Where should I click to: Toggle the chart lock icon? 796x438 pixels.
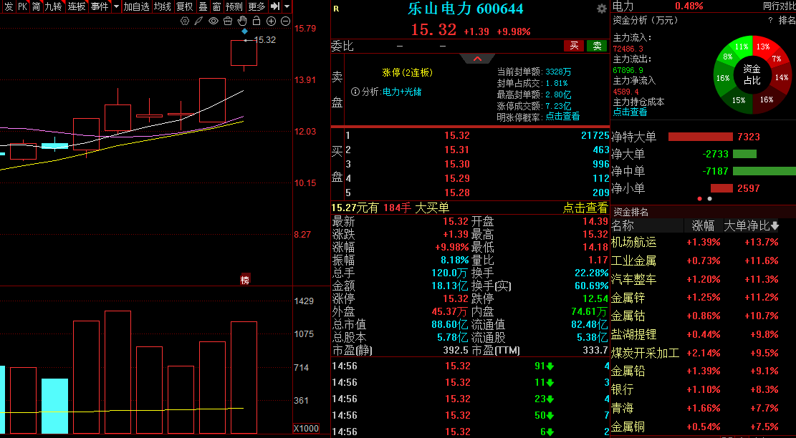[x=256, y=21]
